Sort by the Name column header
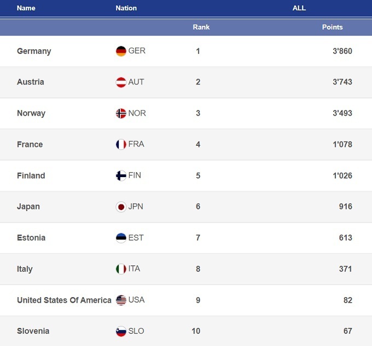This screenshot has height=346, width=372. 26,8
